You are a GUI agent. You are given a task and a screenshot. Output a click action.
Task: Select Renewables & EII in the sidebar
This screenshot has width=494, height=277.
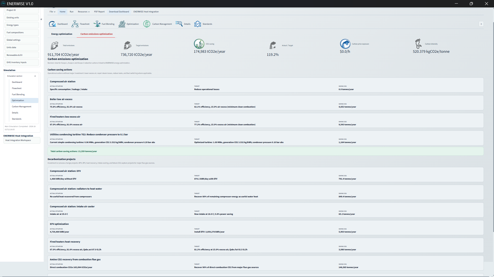pyautogui.click(x=22, y=55)
